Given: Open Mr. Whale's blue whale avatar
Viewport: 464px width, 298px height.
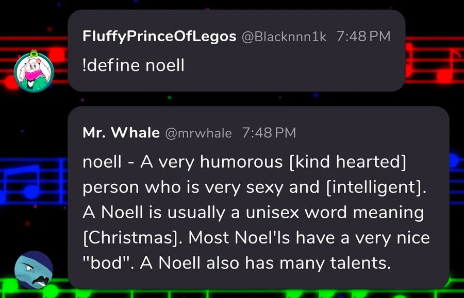Looking at the screenshot, I should 34,271.
